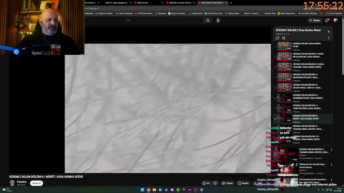Open Google Gemini bookmark
Screen dimensions: 344x193
196,13
